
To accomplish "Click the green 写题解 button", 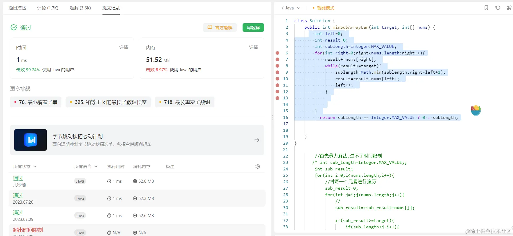I will click(253, 27).
